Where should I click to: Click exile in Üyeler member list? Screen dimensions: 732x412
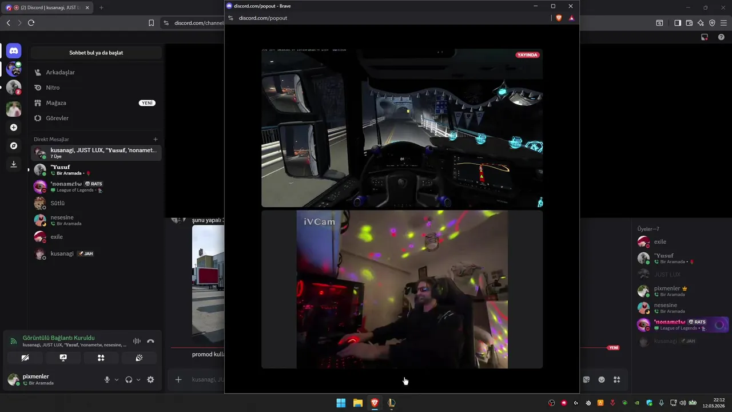pyautogui.click(x=682, y=241)
